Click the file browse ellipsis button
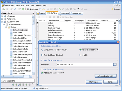122x91 pixels. pos(115,65)
